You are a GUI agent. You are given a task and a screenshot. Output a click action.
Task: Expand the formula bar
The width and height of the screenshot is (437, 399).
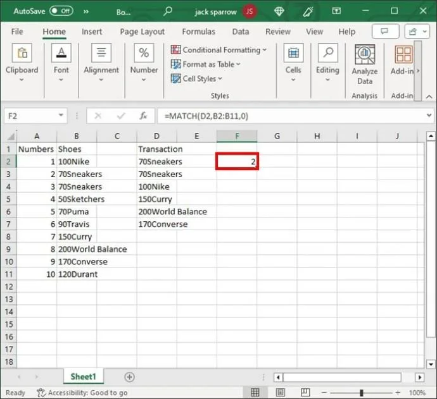[x=429, y=115]
